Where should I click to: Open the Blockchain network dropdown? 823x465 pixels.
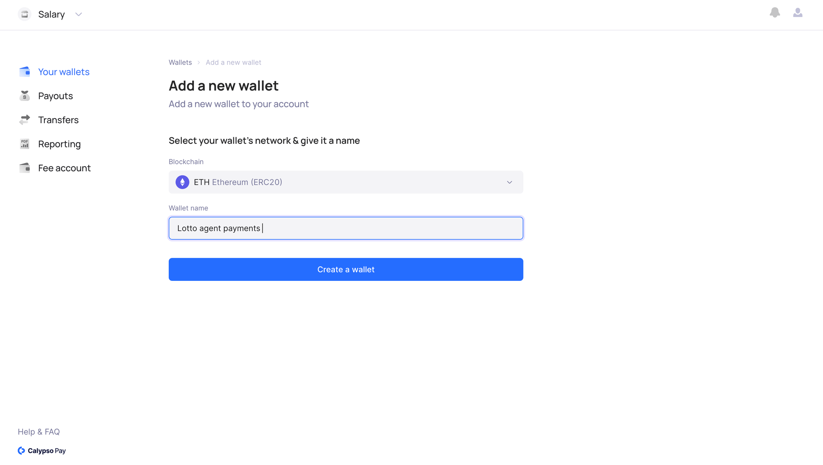346,182
